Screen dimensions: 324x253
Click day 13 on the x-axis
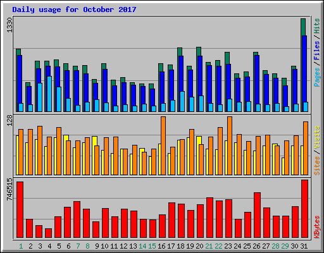pos(133,246)
